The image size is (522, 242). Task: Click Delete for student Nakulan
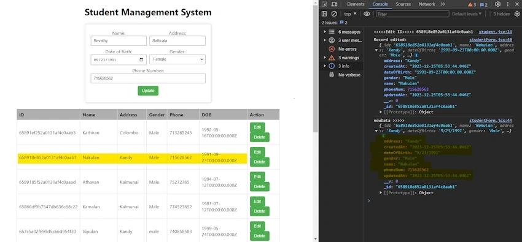click(260, 162)
